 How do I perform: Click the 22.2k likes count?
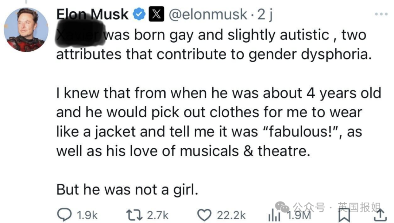232,215
